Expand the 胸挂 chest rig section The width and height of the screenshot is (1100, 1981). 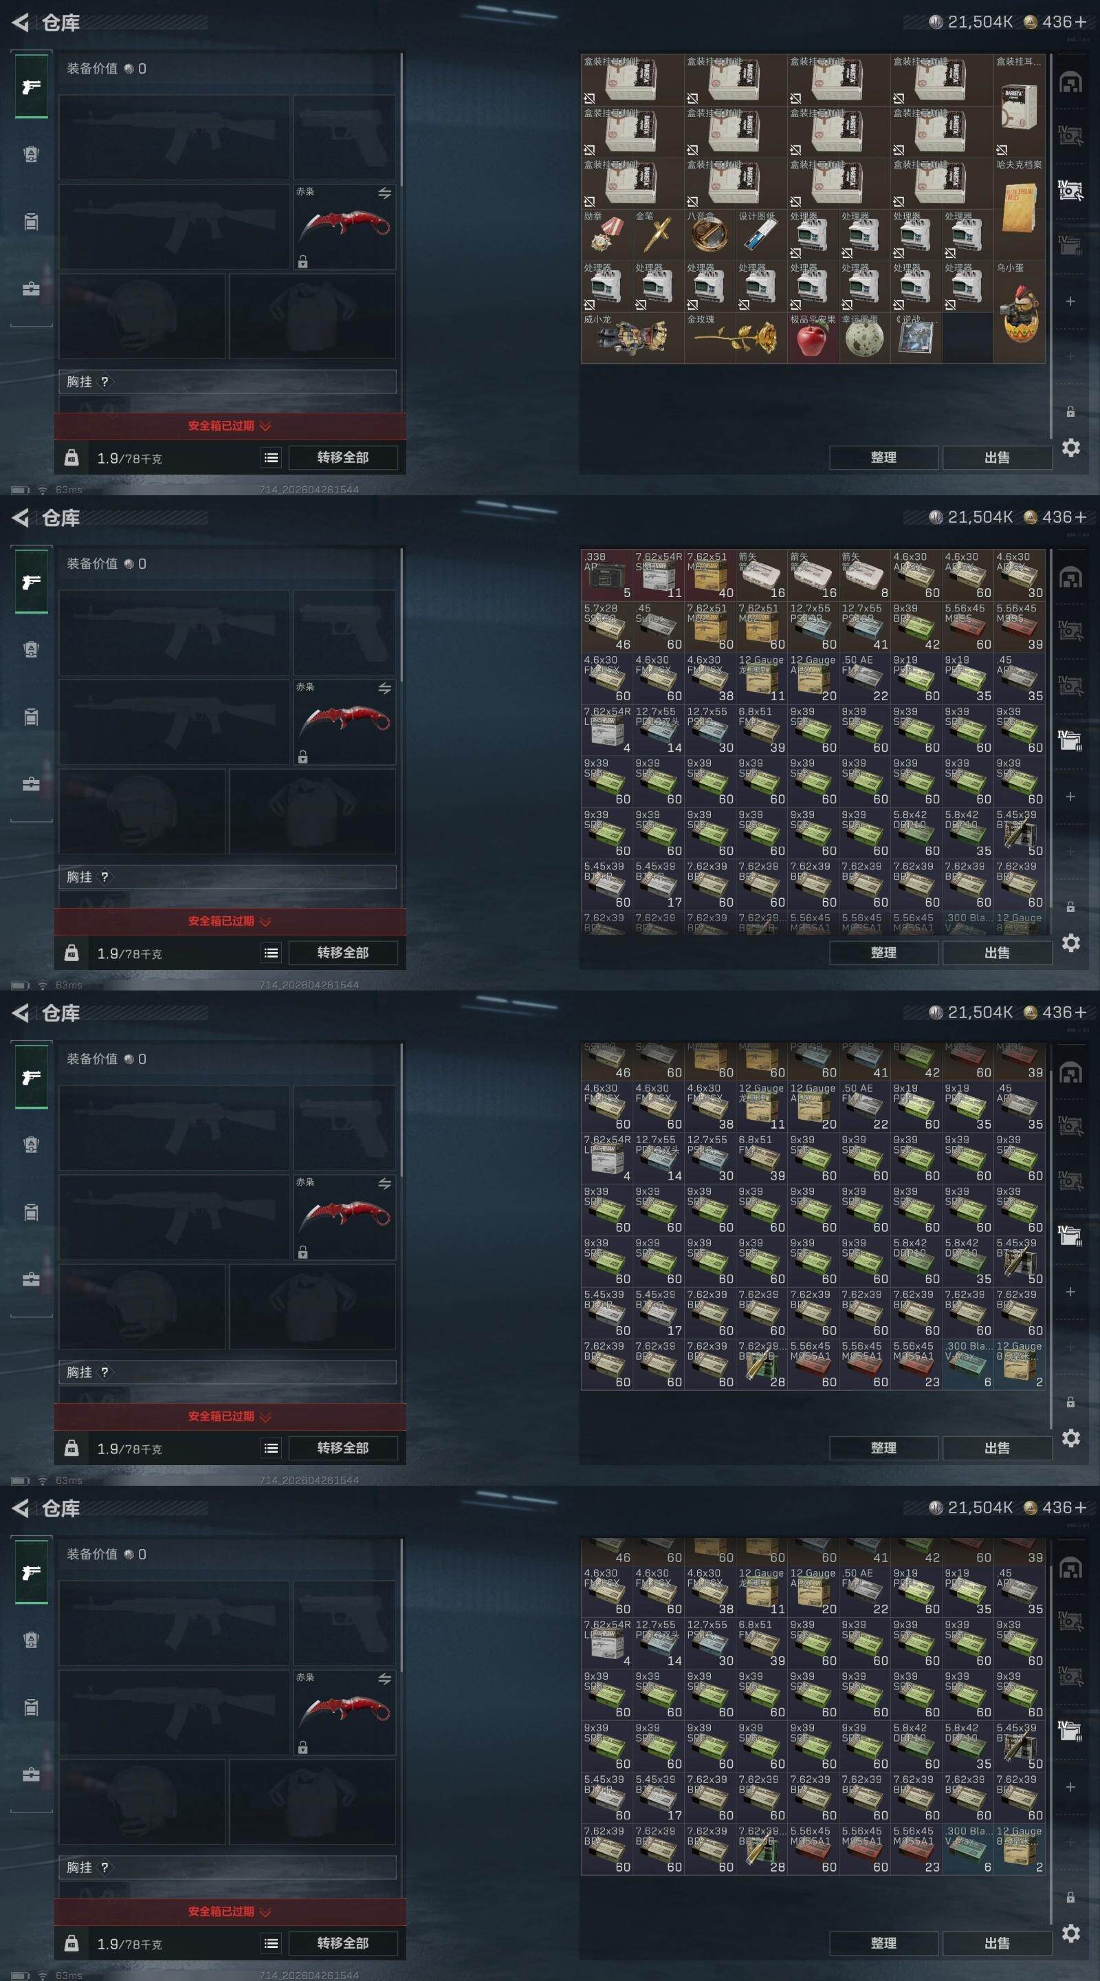click(x=228, y=382)
